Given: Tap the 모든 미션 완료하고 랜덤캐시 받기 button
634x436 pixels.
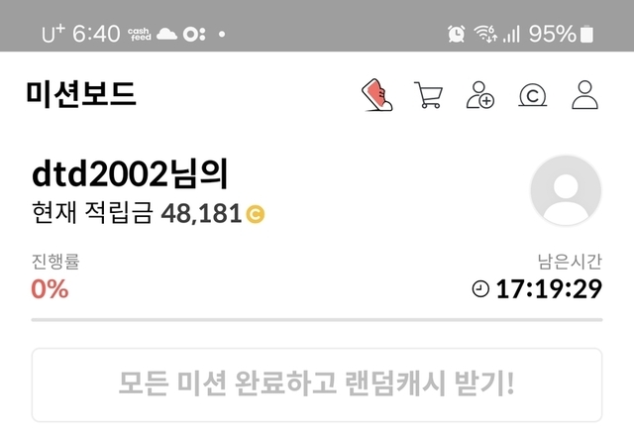Looking at the screenshot, I should (317, 384).
